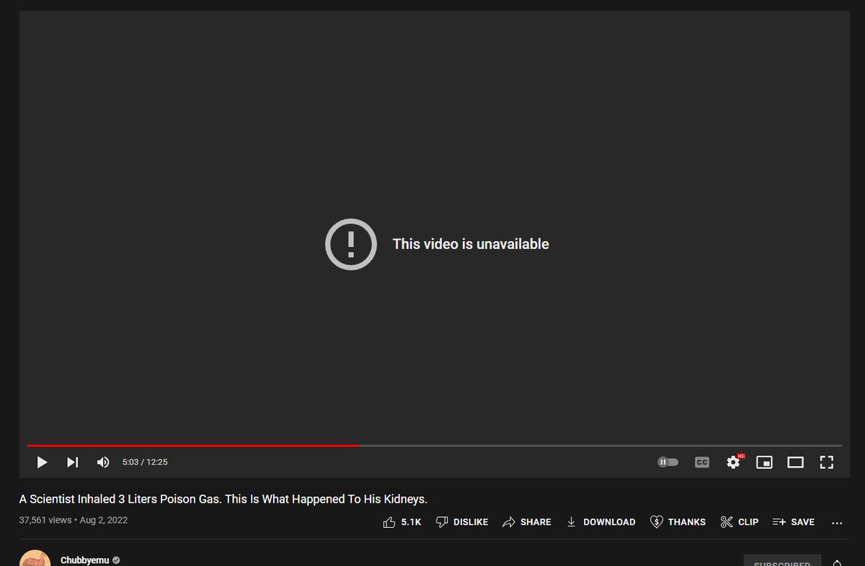Open the three-dot more actions menu
Viewport: 865px width, 566px height.
coord(837,523)
